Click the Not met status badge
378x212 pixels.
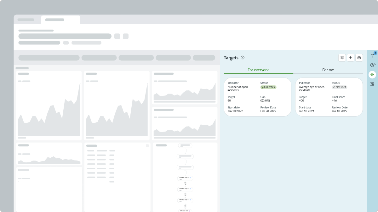339,87
